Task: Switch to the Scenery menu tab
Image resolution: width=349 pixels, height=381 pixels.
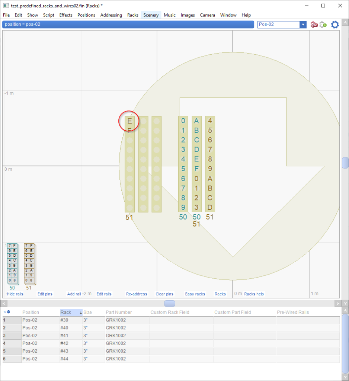Action: coord(151,15)
